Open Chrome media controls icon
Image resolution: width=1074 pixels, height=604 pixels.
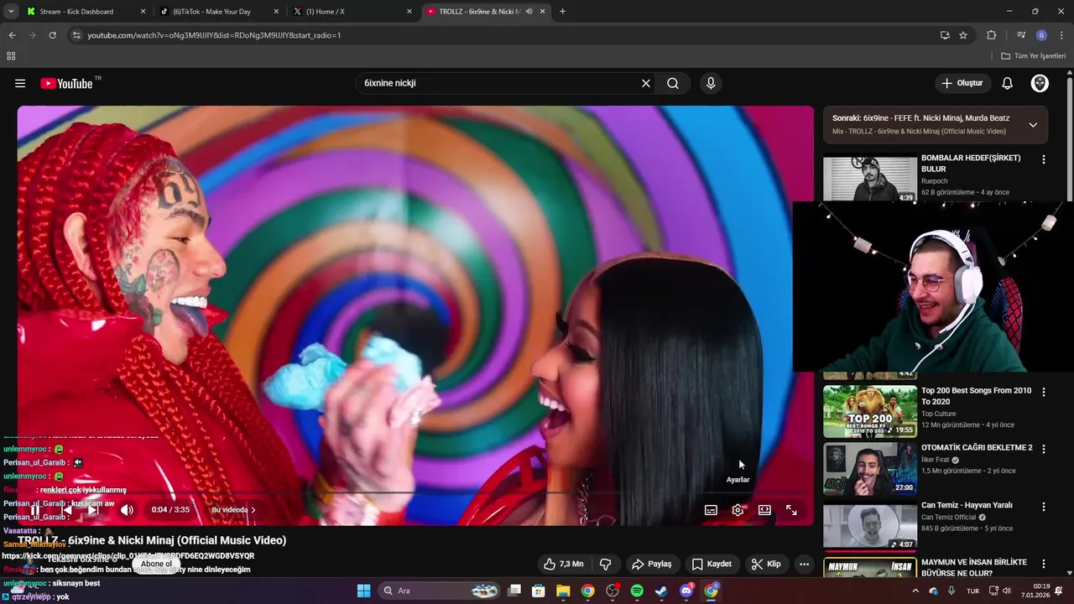(1021, 35)
